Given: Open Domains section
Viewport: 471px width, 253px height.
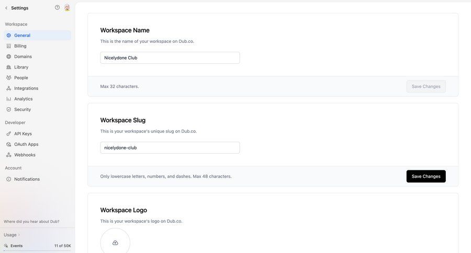Looking at the screenshot, I should click(x=38, y=56).
